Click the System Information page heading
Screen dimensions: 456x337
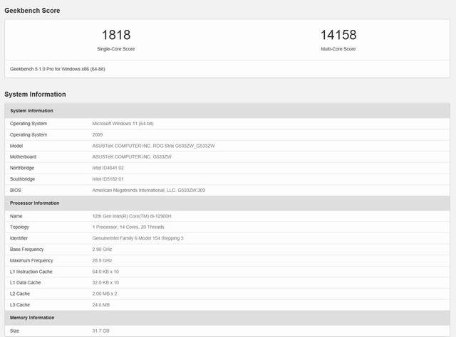[x=35, y=94]
